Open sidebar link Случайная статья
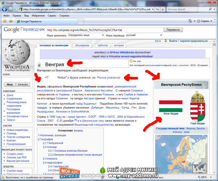Image resolution: width=218 pixels, height=181 pixels. coord(17,117)
